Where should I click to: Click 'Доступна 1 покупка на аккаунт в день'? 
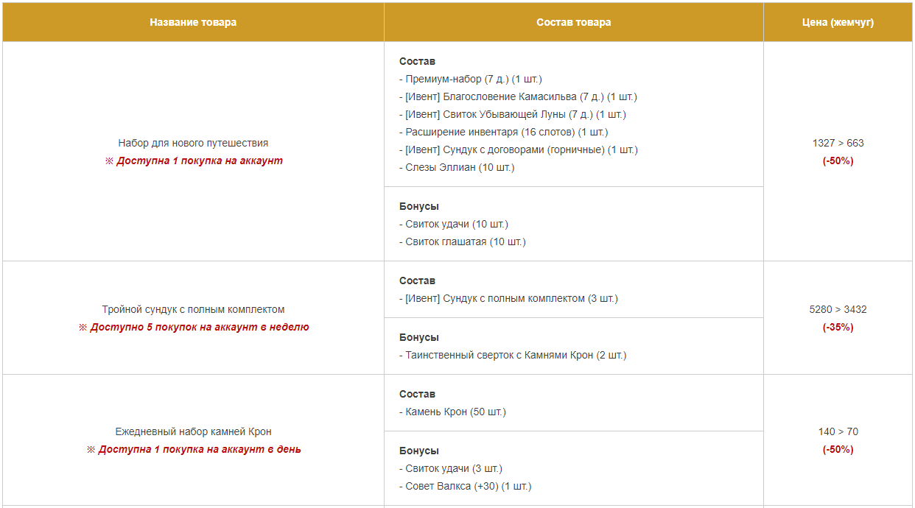[x=193, y=449]
